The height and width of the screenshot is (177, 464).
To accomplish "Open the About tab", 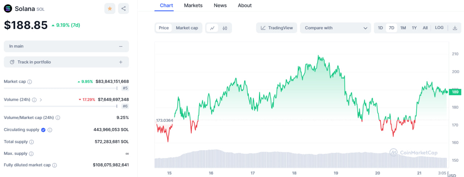I will [245, 5].
